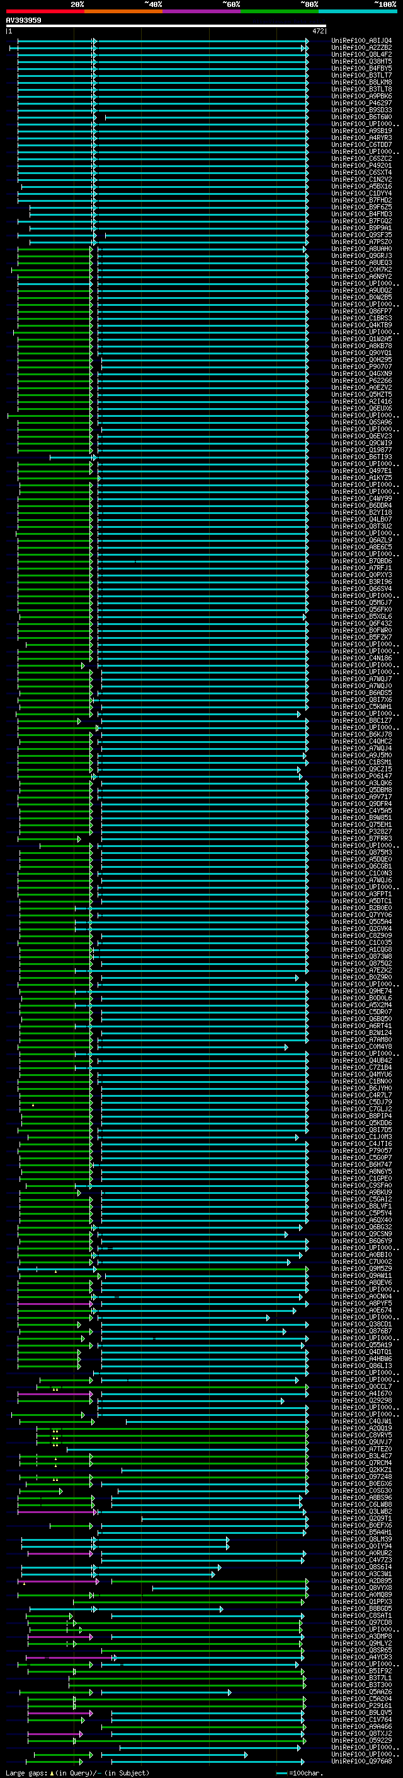Select the UniRef100_A8BS96 label
Screen dimensions: 403x1778
point(361,1497)
